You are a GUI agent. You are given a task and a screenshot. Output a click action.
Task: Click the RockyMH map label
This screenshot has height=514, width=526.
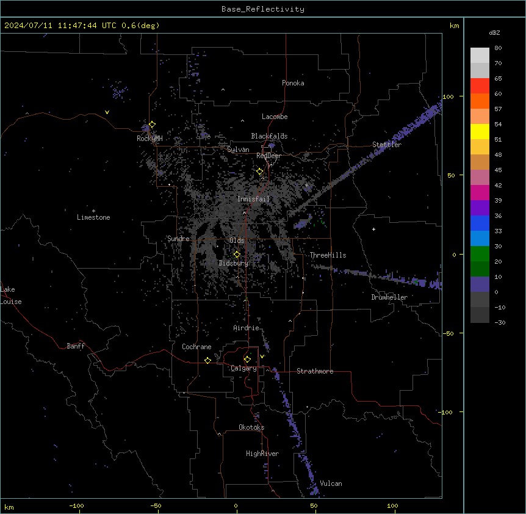pyautogui.click(x=150, y=139)
